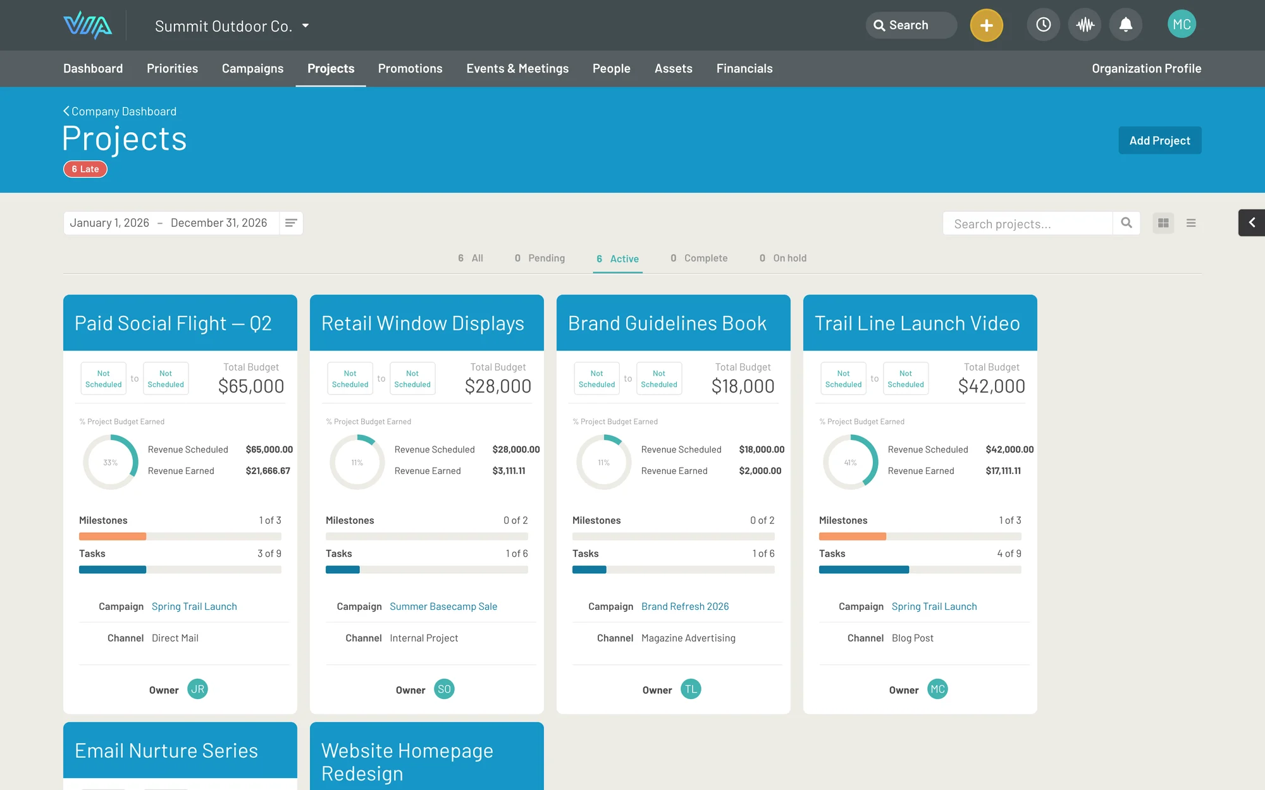Open Organization Profile

pyautogui.click(x=1146, y=68)
